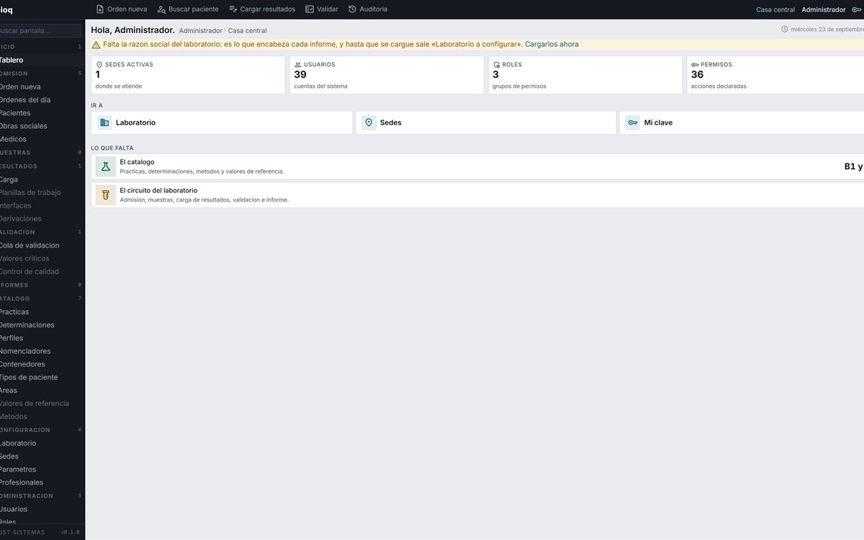Select Tablero in the sidebar
Screen dimensions: 864x540
[x=41, y=60]
